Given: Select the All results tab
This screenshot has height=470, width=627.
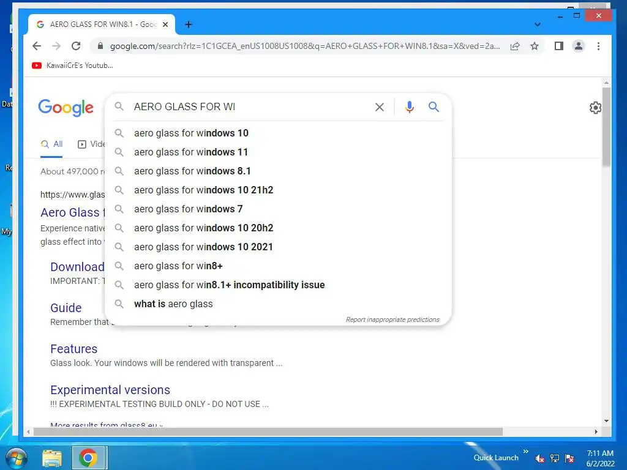Looking at the screenshot, I should pos(51,144).
